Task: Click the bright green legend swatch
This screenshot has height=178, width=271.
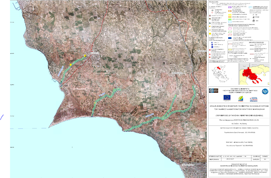Action: (230, 19)
